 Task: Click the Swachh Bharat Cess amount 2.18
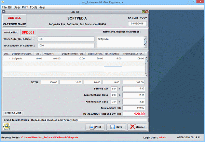[x=134, y=95]
